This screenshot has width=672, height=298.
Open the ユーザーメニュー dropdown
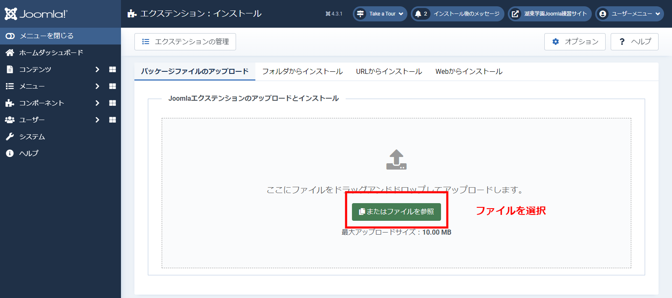(630, 14)
